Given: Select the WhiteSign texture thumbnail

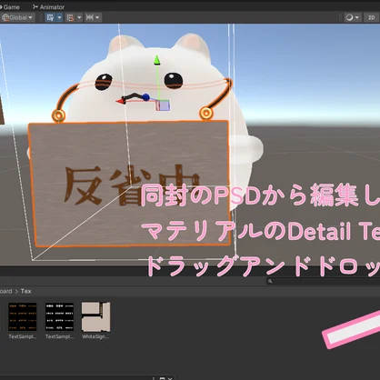Looking at the screenshot, I should tap(95, 316).
